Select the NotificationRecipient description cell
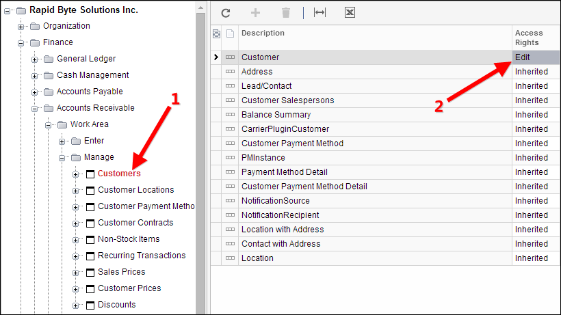 376,215
